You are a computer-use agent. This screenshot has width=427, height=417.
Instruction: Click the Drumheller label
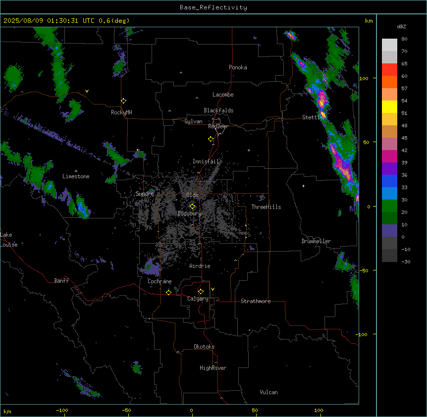coord(316,242)
